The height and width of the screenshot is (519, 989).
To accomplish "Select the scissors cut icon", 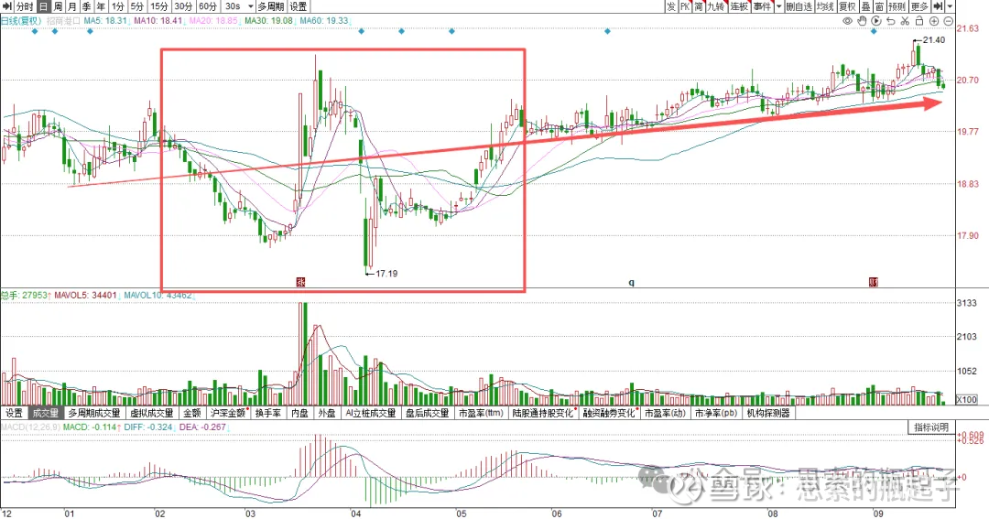I will click(905, 21).
